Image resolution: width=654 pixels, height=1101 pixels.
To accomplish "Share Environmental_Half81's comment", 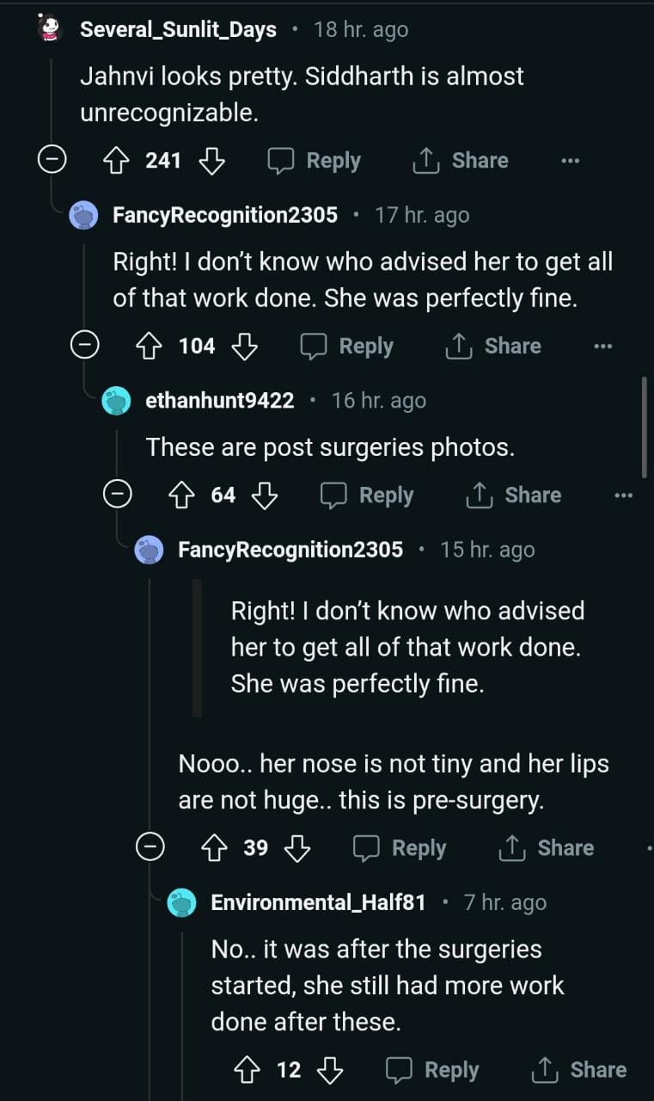I will pos(579,1070).
